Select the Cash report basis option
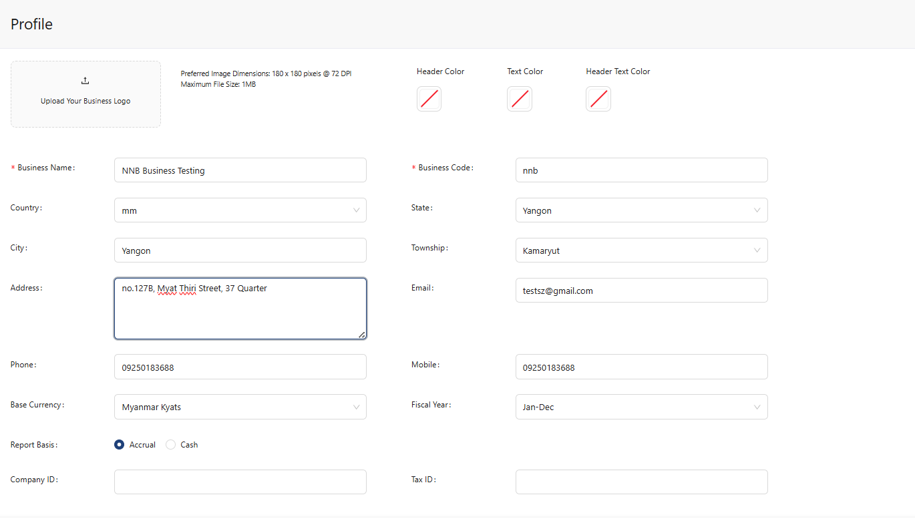915x521 pixels. point(171,444)
